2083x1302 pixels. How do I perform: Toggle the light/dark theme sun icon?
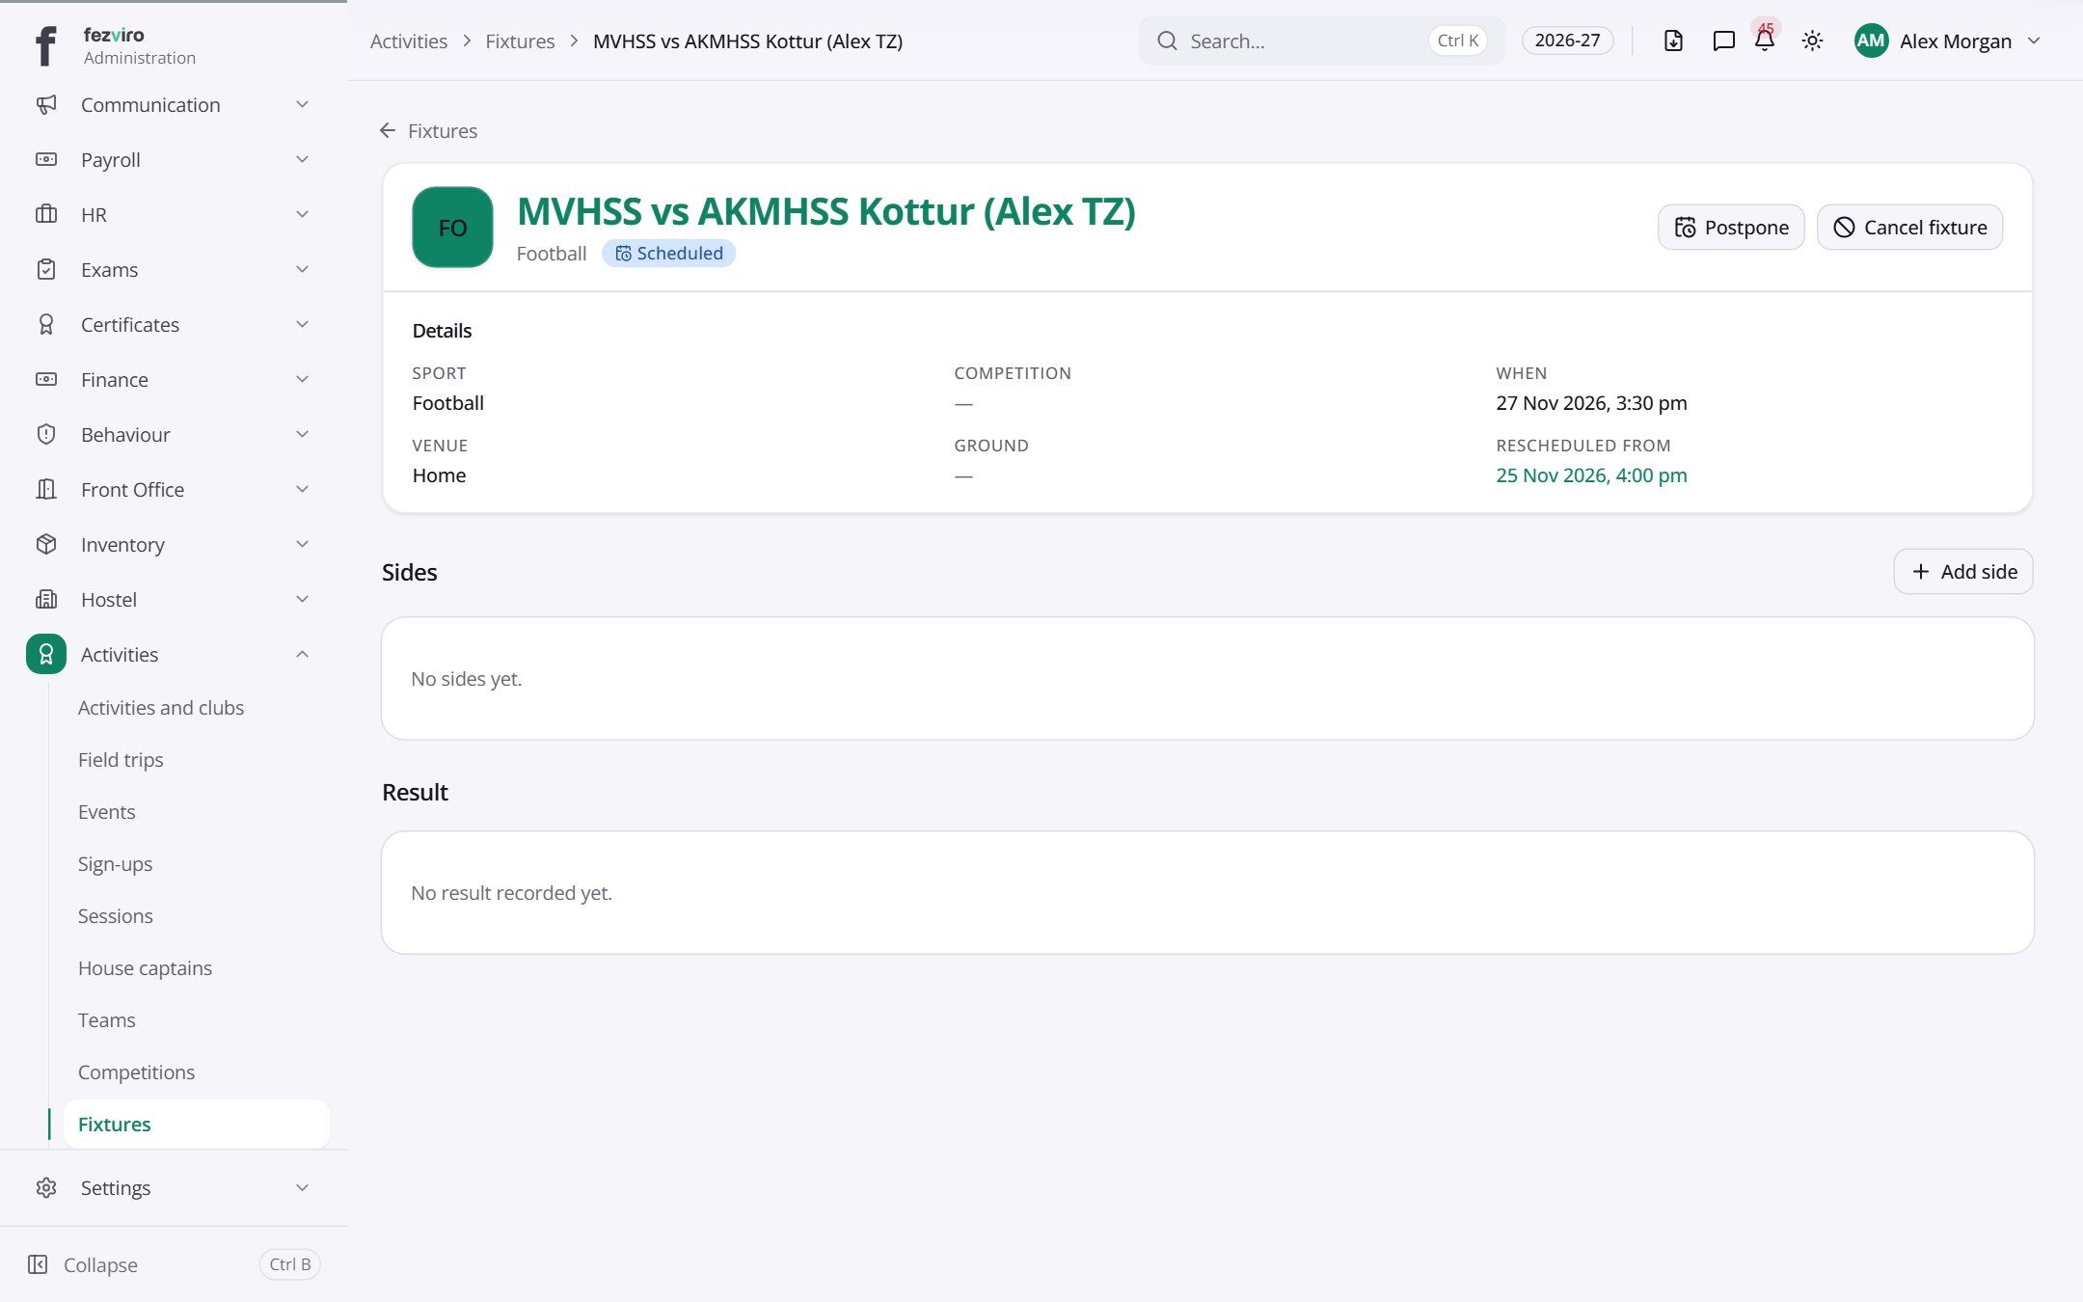click(x=1812, y=41)
